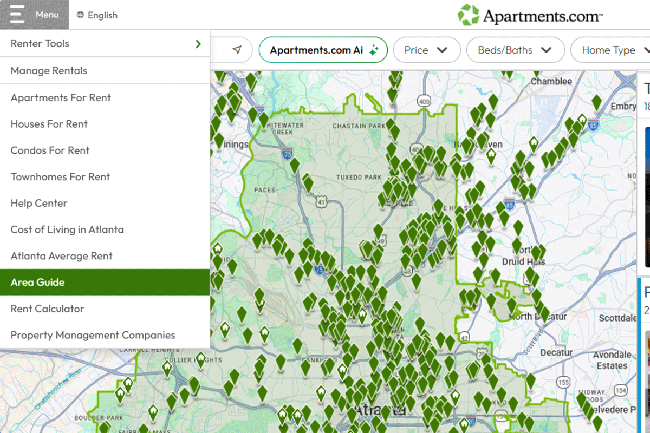Click the Chamblee map label
This screenshot has height=433, width=650.
point(551,81)
